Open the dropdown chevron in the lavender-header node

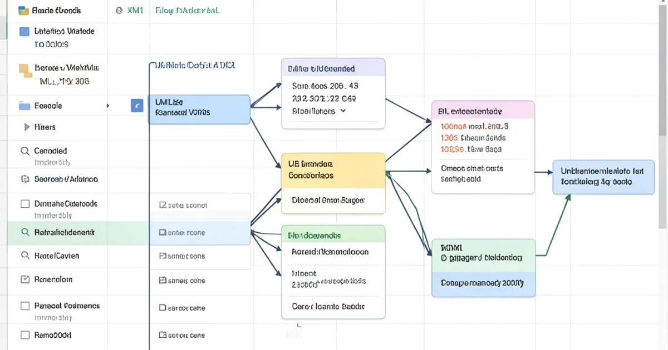pyautogui.click(x=343, y=111)
